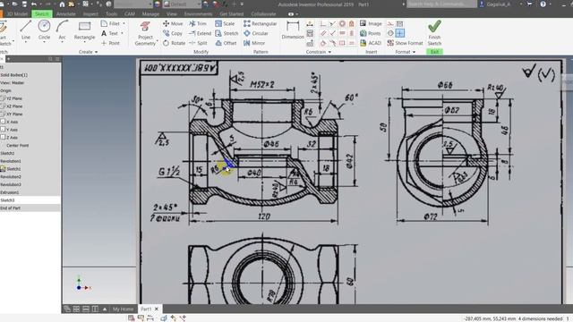Click Project Geometry tool
The height and width of the screenshot is (322, 573).
(145, 33)
